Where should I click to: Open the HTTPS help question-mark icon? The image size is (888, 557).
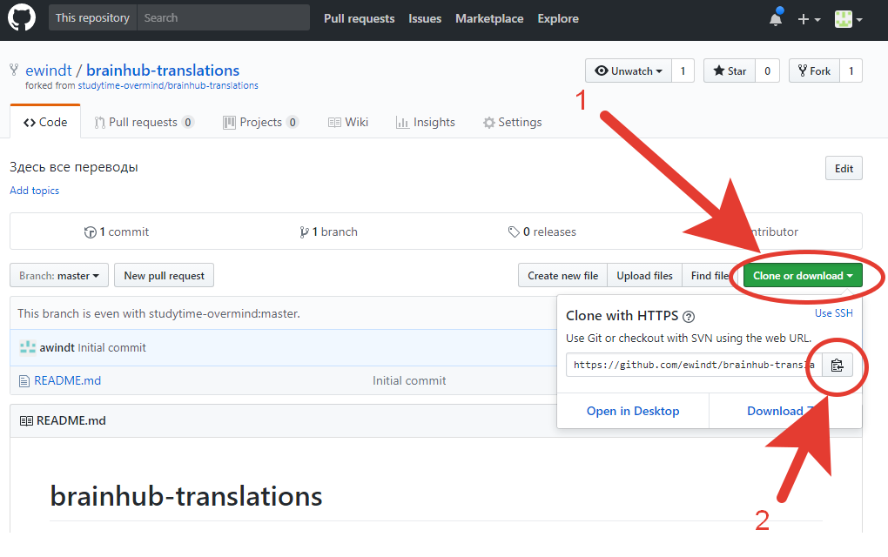689,317
